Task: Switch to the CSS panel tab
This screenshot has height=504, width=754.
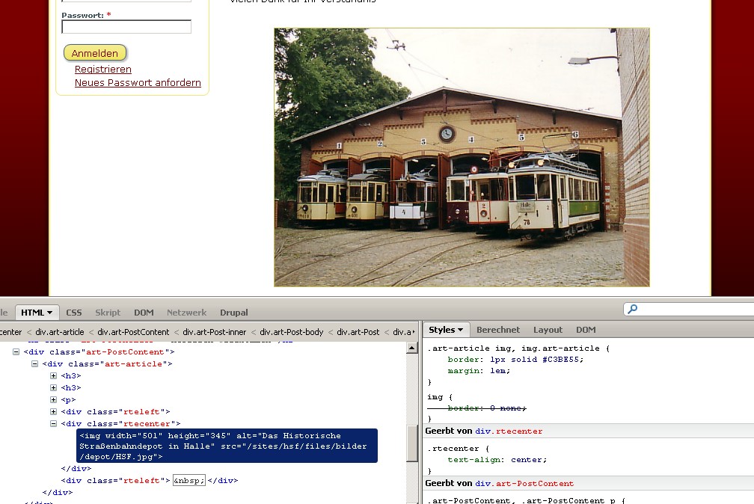Action: 74,313
